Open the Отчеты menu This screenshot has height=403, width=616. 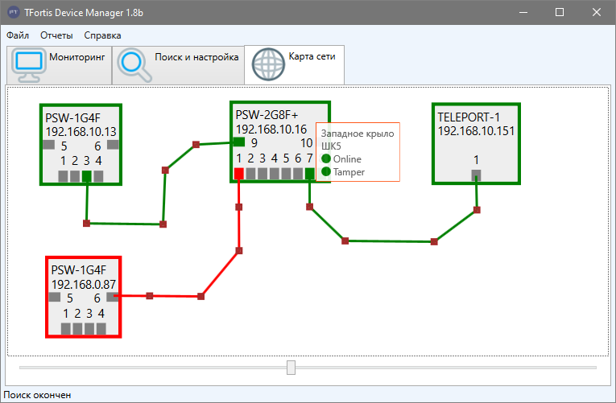[56, 35]
